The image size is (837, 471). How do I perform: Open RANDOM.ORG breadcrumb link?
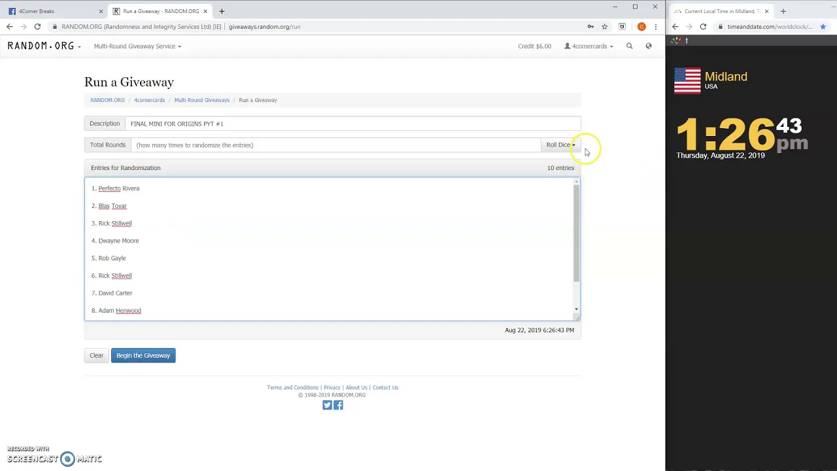point(107,100)
